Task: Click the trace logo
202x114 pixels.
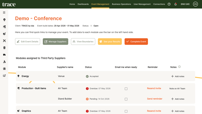Action: 9,5
